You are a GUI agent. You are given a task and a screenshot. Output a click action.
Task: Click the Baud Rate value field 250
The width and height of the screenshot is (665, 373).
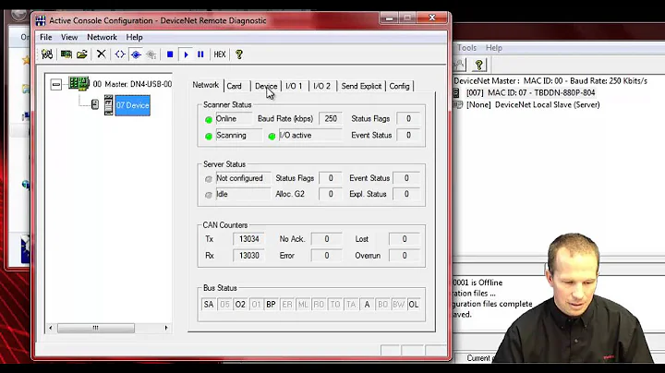pyautogui.click(x=331, y=119)
